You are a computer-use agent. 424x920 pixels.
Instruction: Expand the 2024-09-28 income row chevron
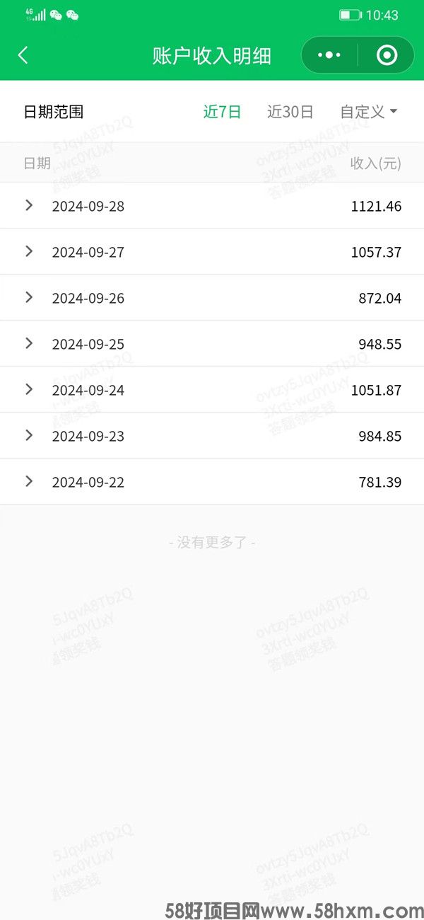tap(29, 205)
